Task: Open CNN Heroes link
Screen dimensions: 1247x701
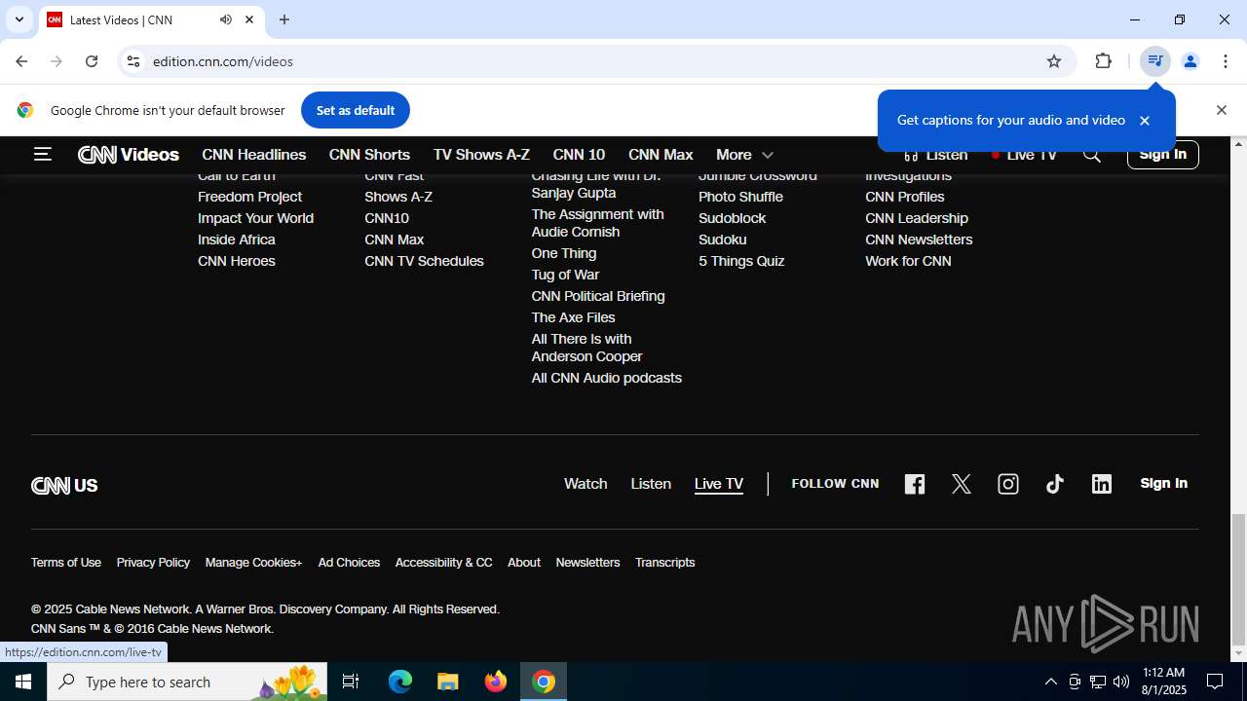Action: (237, 261)
